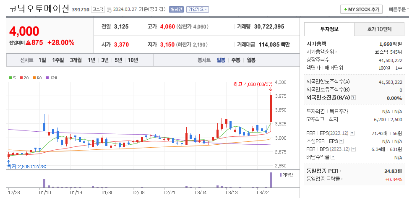
Task: Select the 3년 line chart period
Action: (105, 60)
